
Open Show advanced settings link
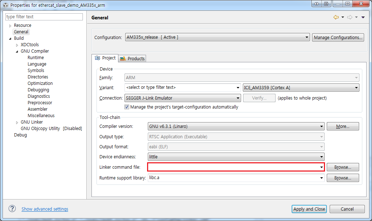pyautogui.click(x=45, y=209)
